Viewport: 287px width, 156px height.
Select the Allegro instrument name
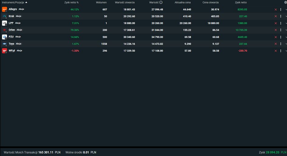[x=13, y=9]
